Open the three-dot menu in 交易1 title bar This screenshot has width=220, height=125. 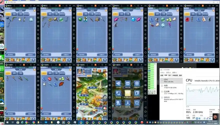point(157,5)
